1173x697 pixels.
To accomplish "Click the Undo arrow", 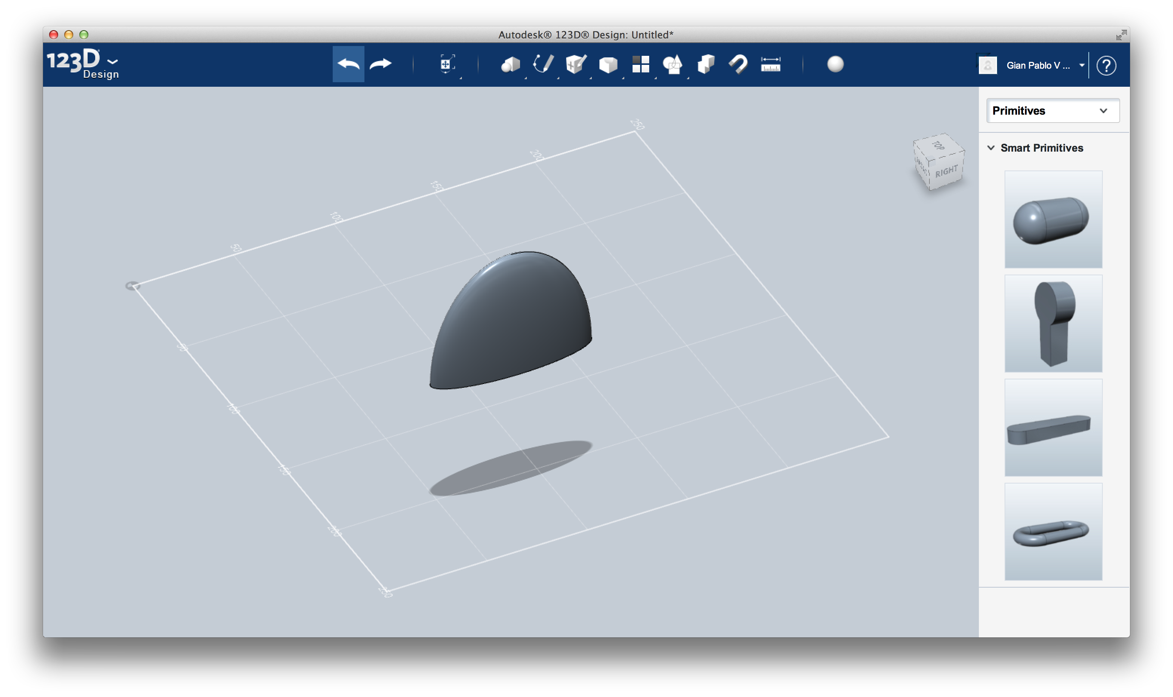I will pyautogui.click(x=348, y=64).
